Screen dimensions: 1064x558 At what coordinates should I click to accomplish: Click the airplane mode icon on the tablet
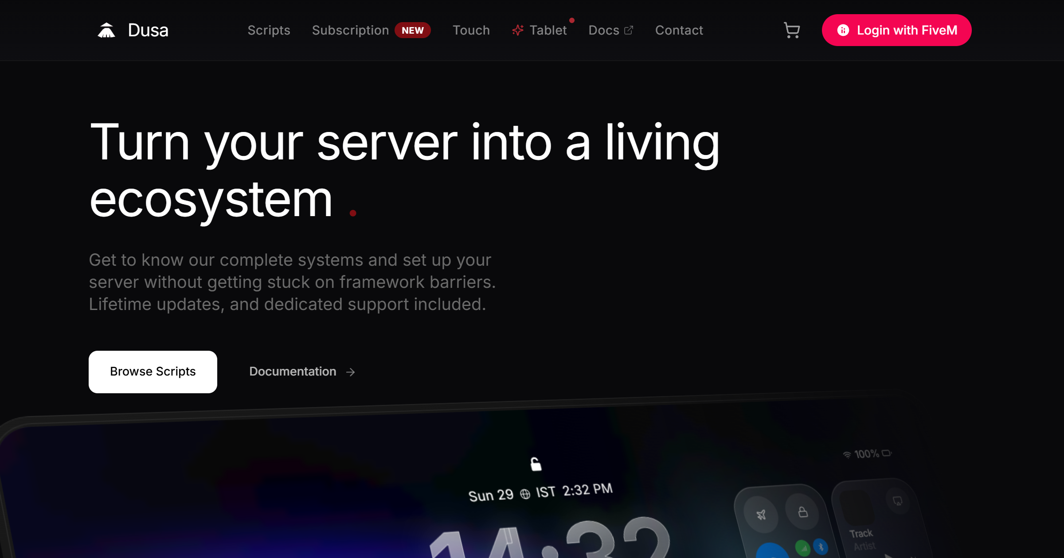[x=761, y=515]
